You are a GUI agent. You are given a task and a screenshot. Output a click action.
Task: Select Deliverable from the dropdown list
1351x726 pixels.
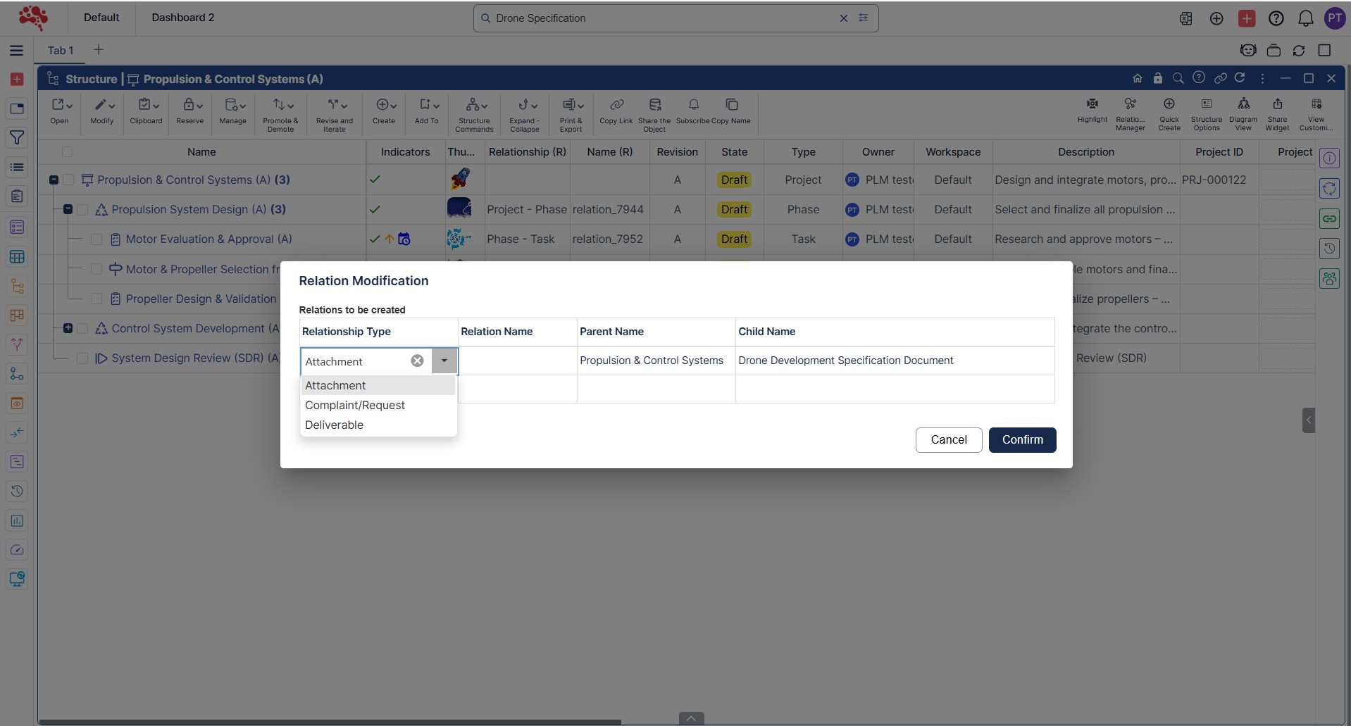[335, 425]
